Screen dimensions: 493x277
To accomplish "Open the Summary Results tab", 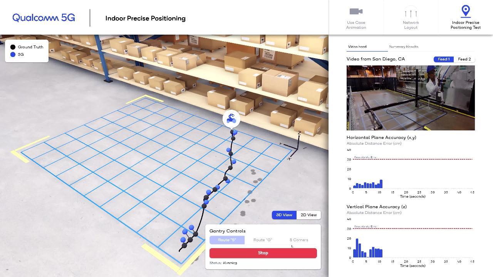I will [x=404, y=47].
